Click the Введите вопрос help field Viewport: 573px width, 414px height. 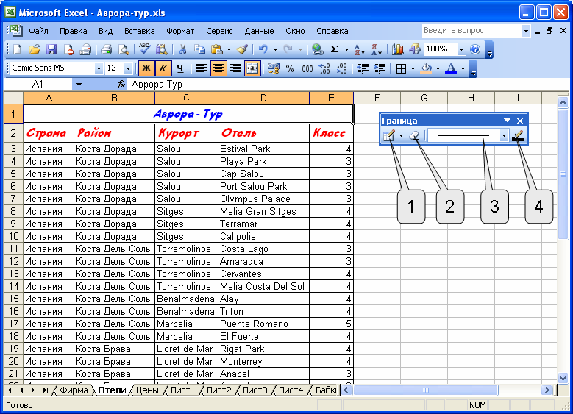coord(471,31)
